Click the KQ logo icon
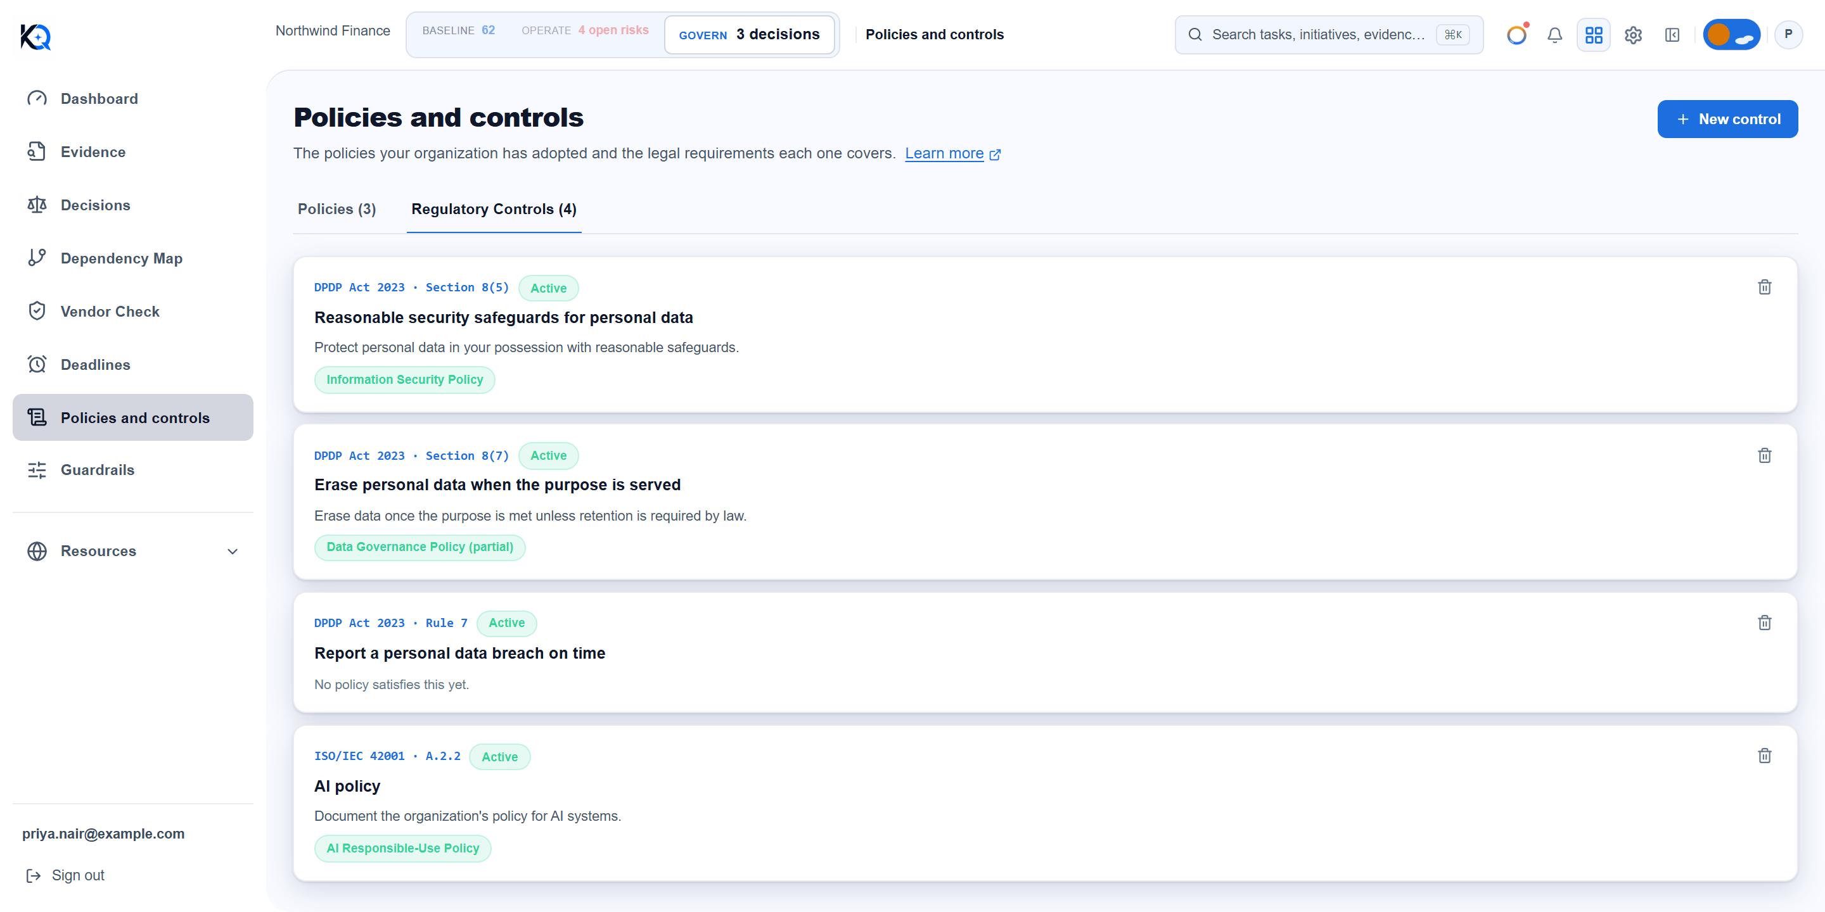This screenshot has width=1825, height=912. tap(35, 35)
